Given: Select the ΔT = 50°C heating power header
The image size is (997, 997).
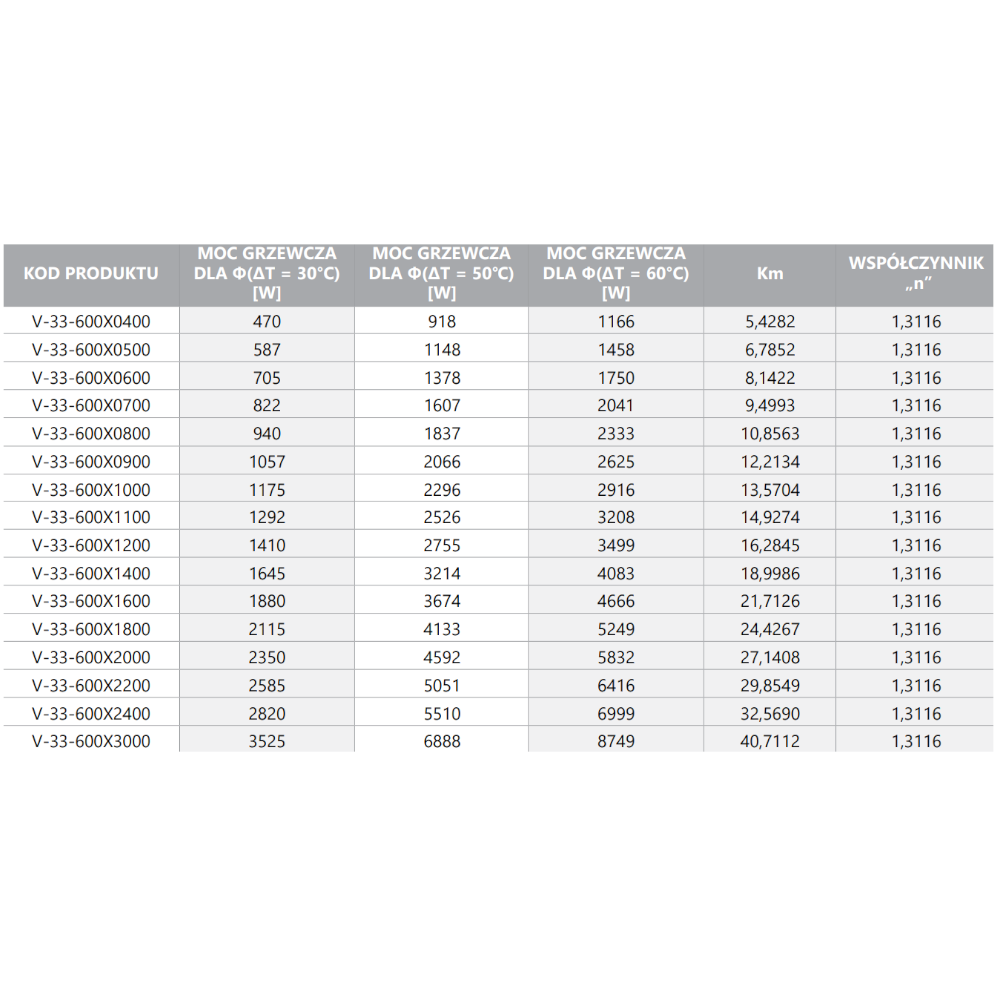Looking at the screenshot, I should point(441,274).
